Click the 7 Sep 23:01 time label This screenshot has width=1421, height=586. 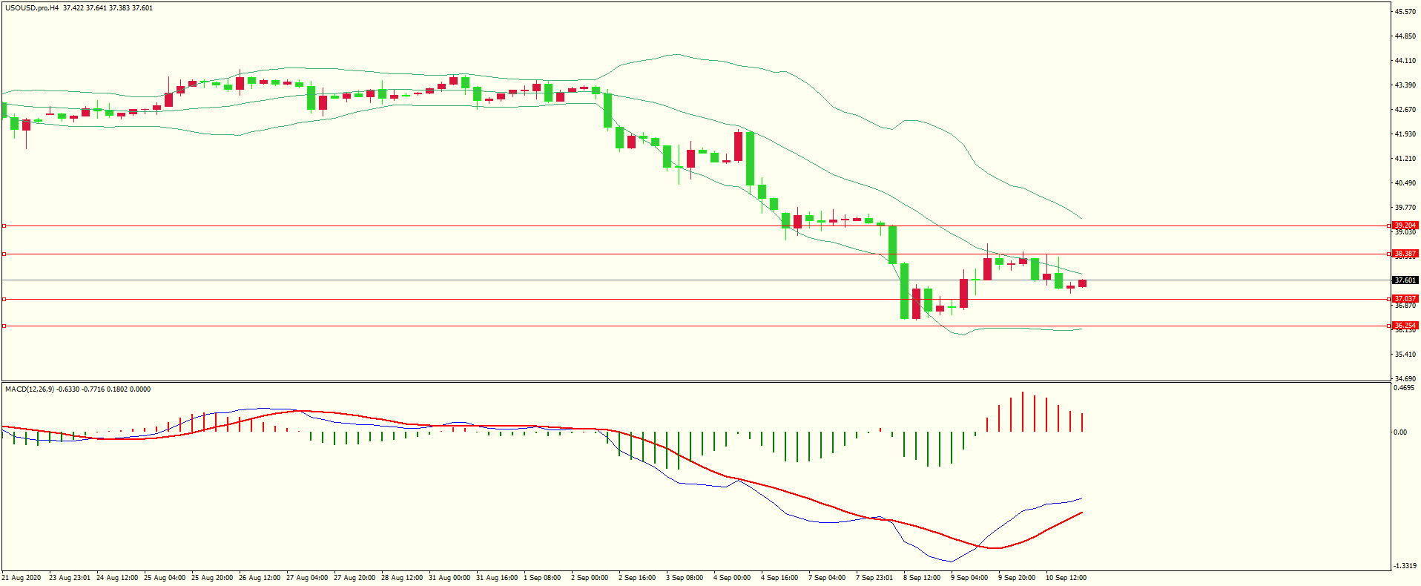[x=874, y=578]
